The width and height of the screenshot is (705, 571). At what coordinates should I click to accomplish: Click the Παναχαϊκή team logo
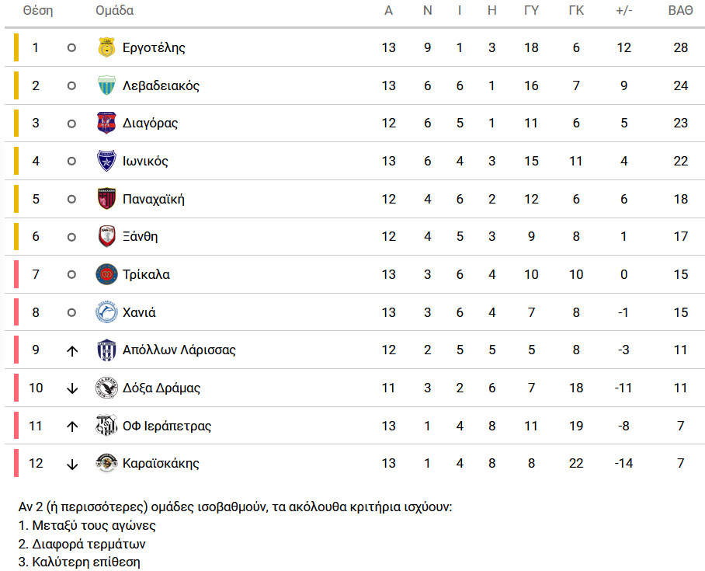[106, 199]
